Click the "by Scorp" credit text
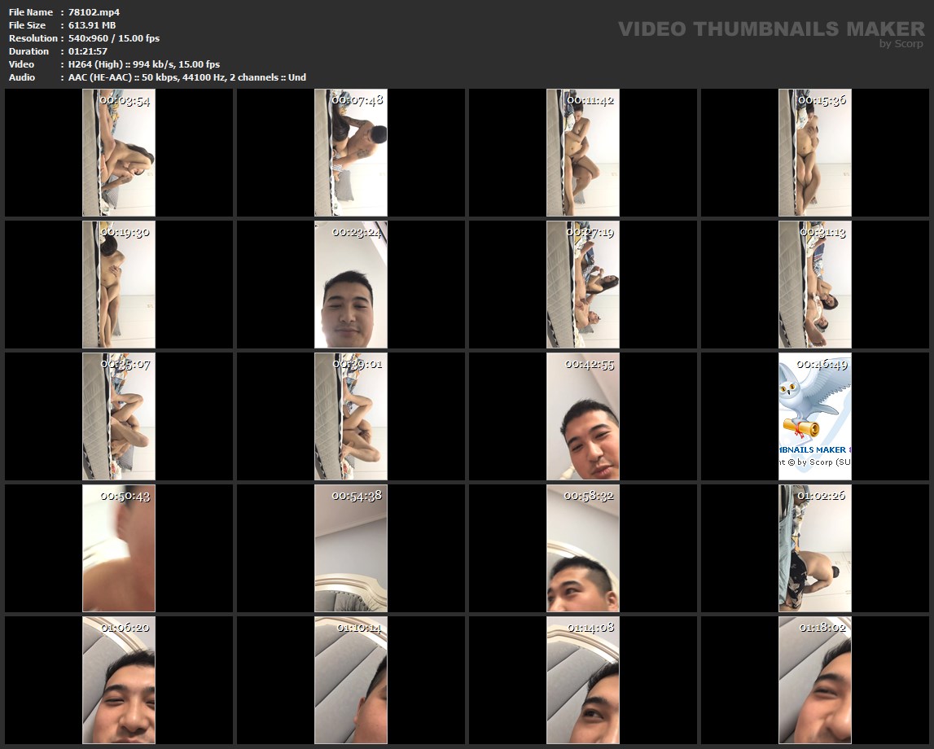The width and height of the screenshot is (934, 749). pyautogui.click(x=901, y=44)
